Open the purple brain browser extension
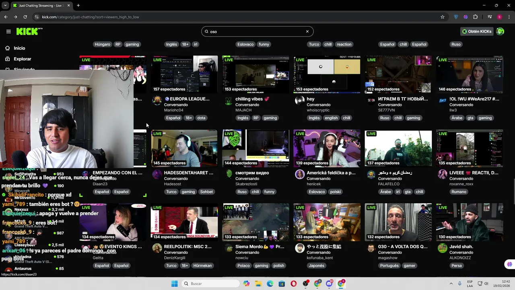The image size is (515, 290). point(466,17)
